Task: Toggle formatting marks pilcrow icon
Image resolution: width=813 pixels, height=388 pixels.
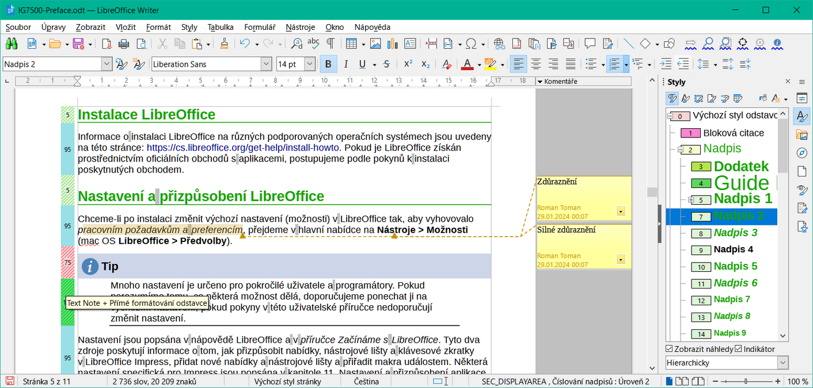Action: coord(330,44)
